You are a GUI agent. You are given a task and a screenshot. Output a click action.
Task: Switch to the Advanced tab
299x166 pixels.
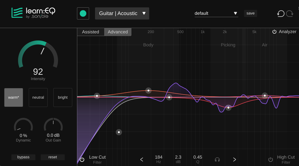point(118,32)
